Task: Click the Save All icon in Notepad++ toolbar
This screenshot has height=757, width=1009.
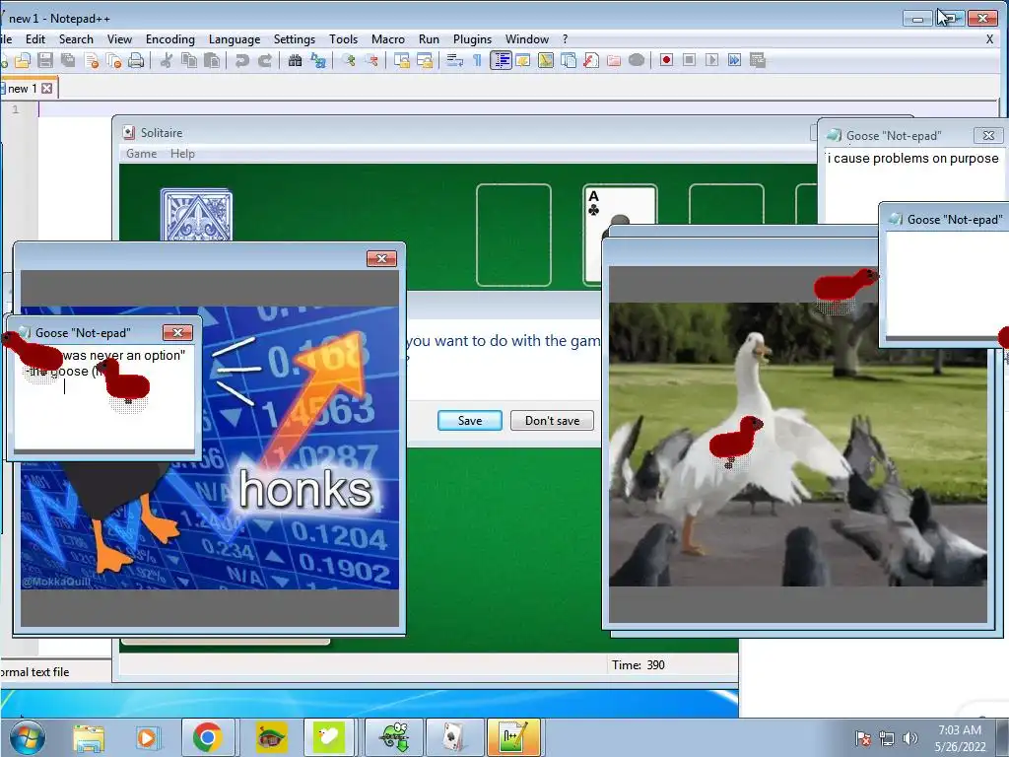Action: [68, 60]
